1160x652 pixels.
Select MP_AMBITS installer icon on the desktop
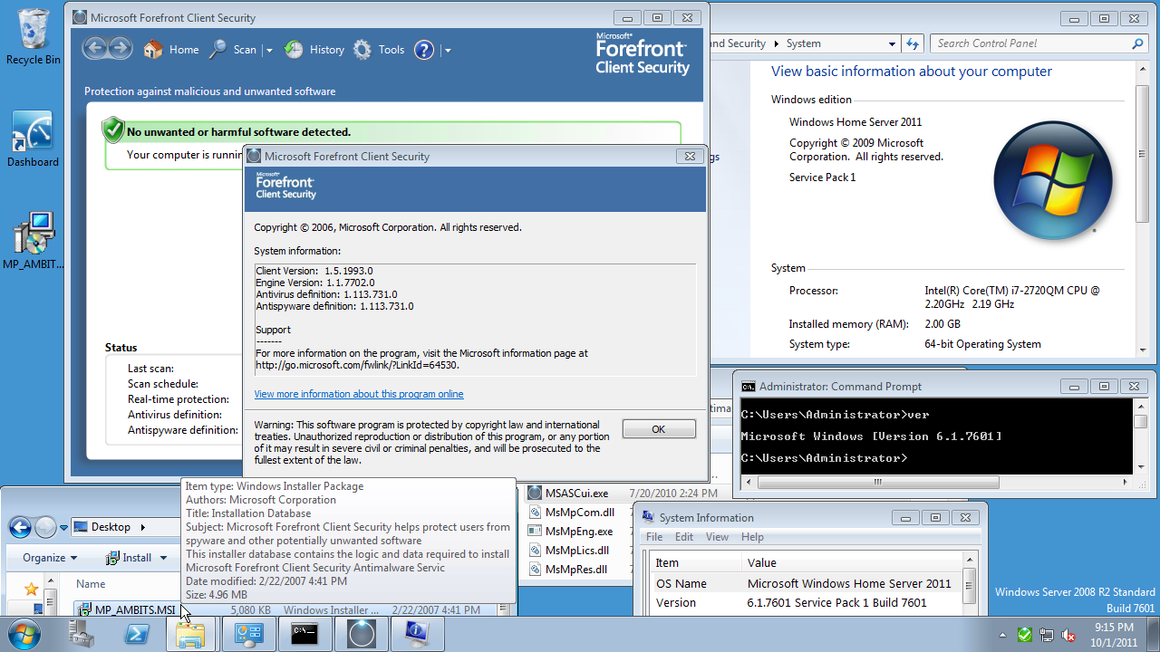click(x=34, y=241)
